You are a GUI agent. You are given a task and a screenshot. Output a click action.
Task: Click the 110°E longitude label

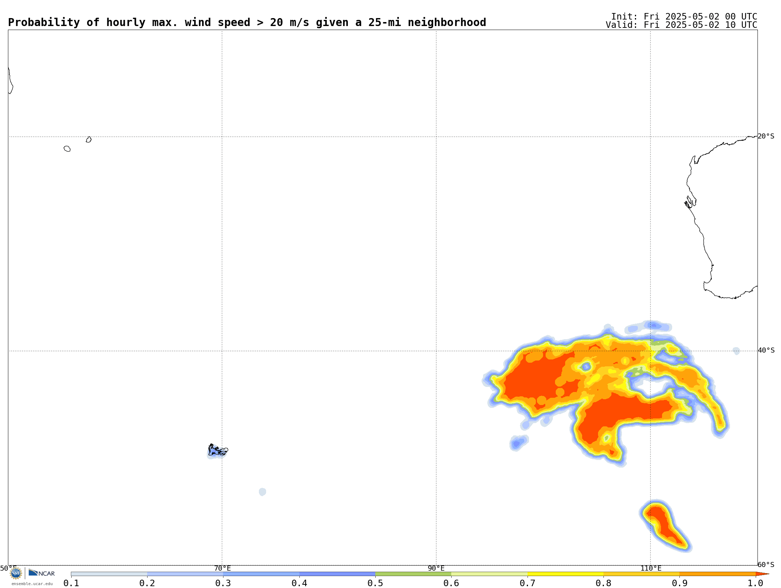(651, 568)
